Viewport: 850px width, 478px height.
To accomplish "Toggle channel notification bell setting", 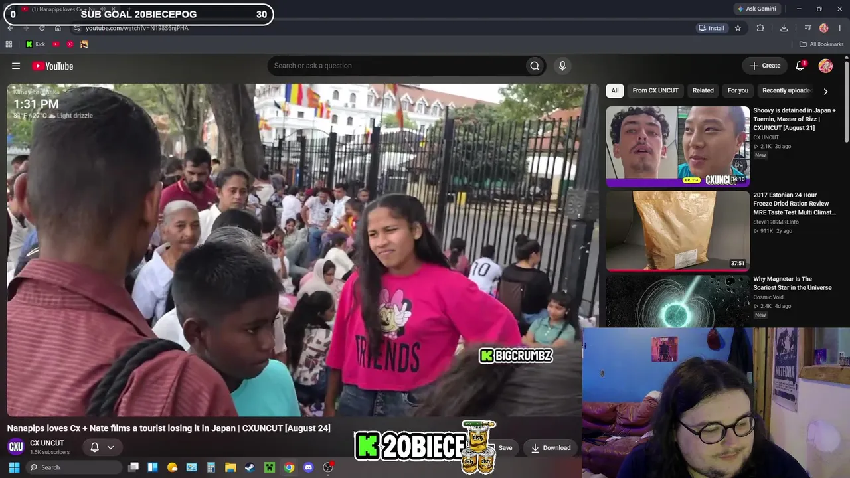I will [94, 447].
